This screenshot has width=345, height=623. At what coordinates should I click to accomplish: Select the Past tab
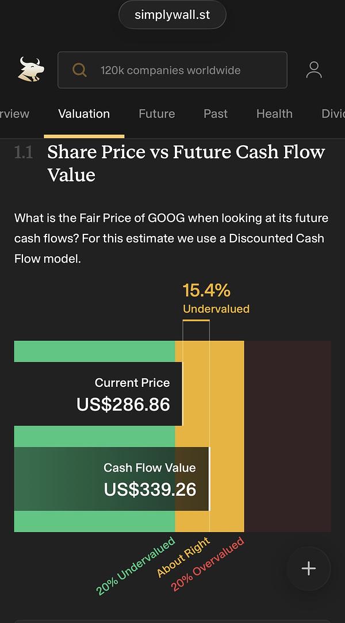click(x=216, y=113)
